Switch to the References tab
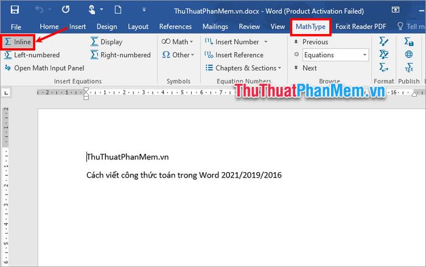Screen dimensions: 426x267 coord(175,27)
